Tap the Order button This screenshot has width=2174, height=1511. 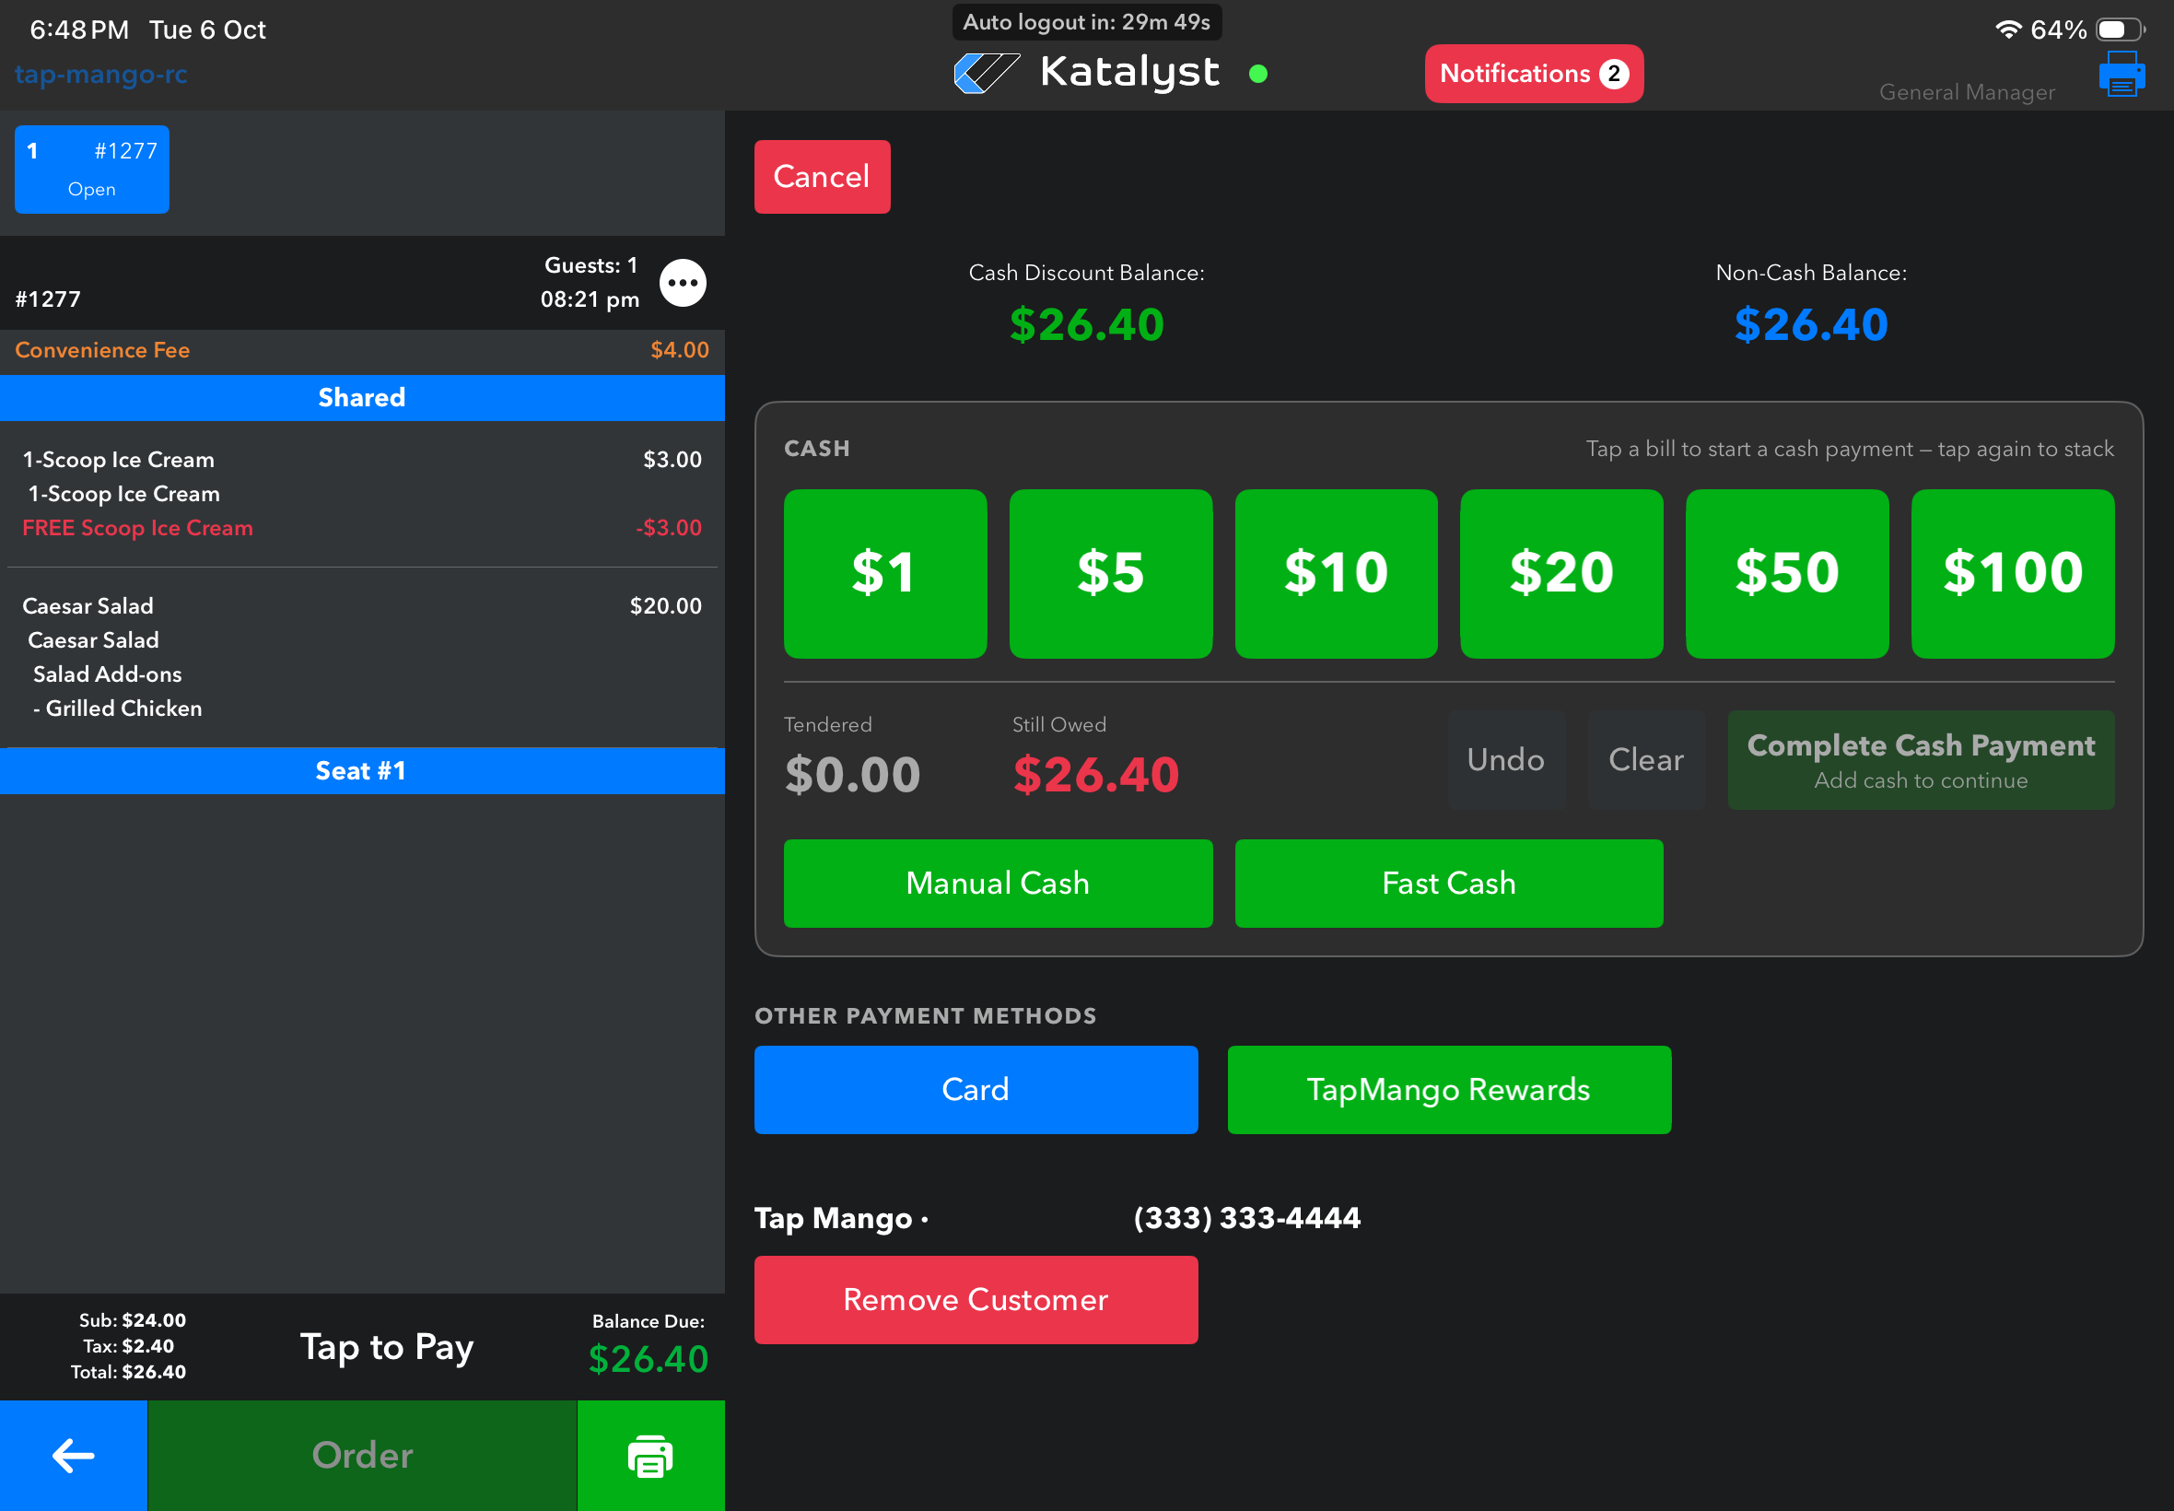[363, 1456]
